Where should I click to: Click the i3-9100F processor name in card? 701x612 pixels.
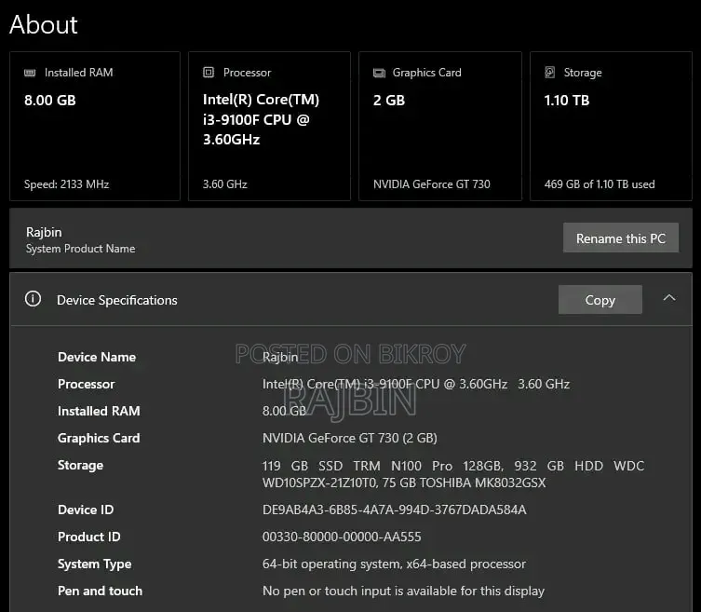[x=261, y=119]
